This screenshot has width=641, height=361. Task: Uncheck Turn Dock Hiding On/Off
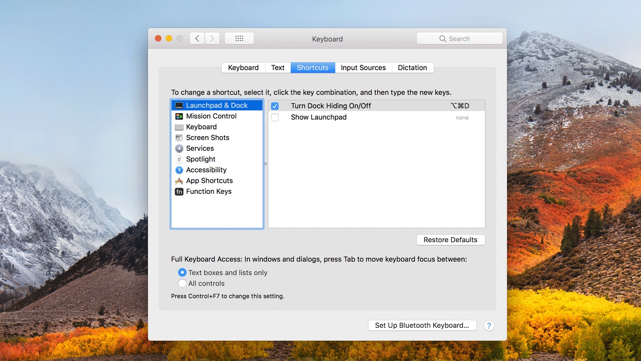point(275,106)
